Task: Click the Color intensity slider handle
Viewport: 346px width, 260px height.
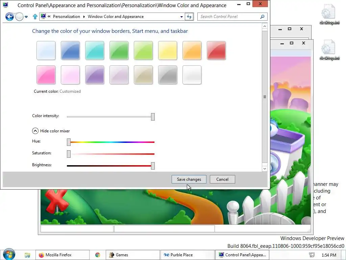Action: [153, 117]
